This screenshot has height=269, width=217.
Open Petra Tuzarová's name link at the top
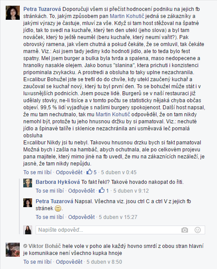[42, 9]
